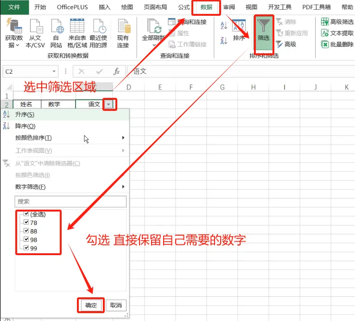Launch 高级筛选 advanced filtering add-in
Viewport: 355px width, 321px height.
(337, 22)
